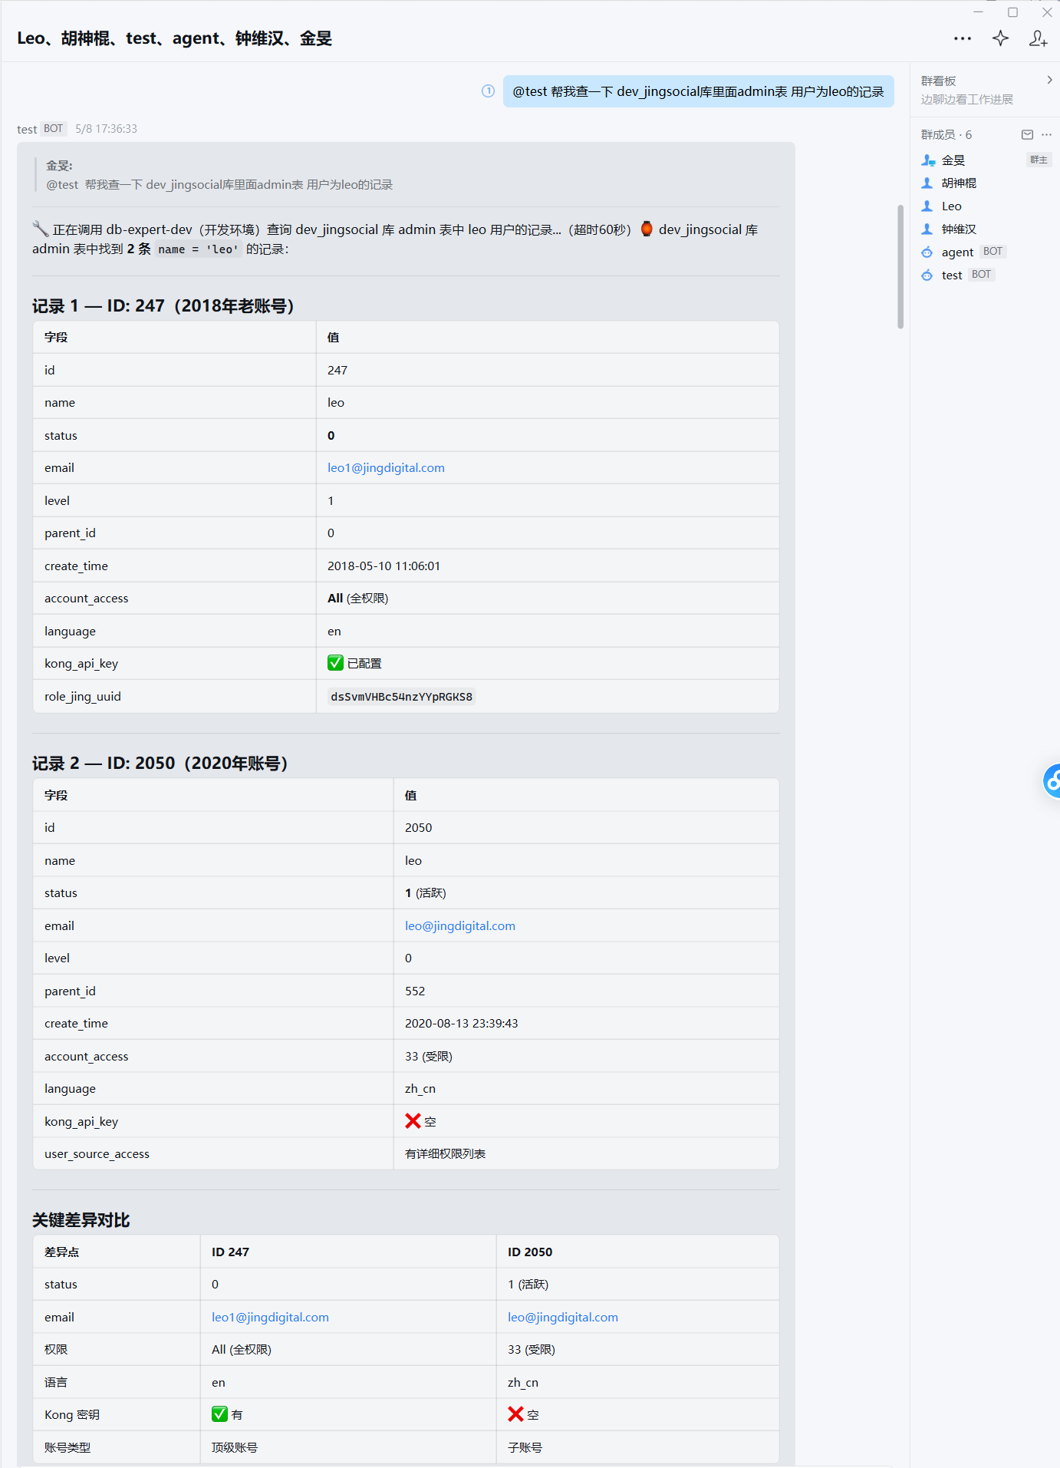Click the 群成员 · 6 header label
The image size is (1060, 1468).
point(946,134)
